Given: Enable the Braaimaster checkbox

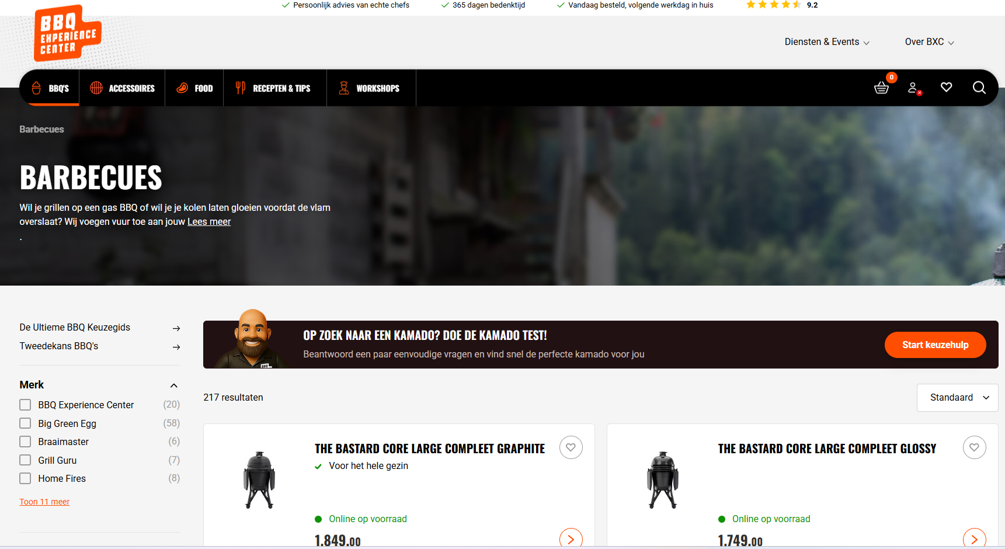Looking at the screenshot, I should [25, 442].
